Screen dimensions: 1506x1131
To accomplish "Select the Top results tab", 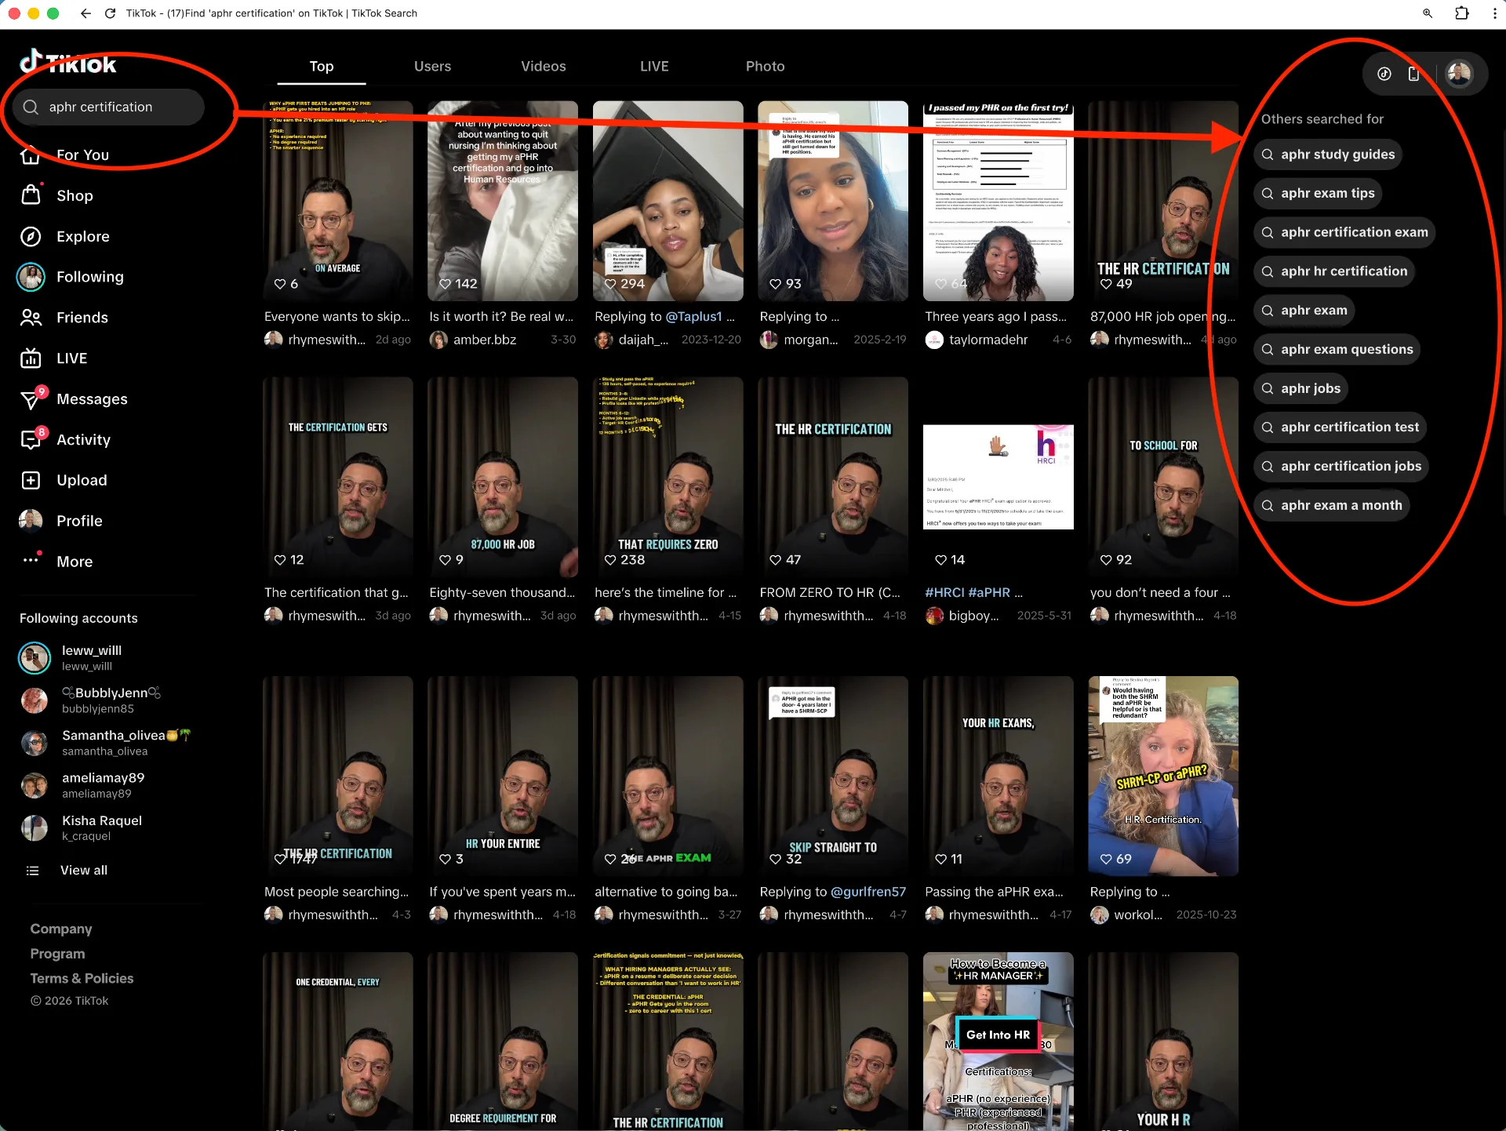I will pyautogui.click(x=321, y=66).
